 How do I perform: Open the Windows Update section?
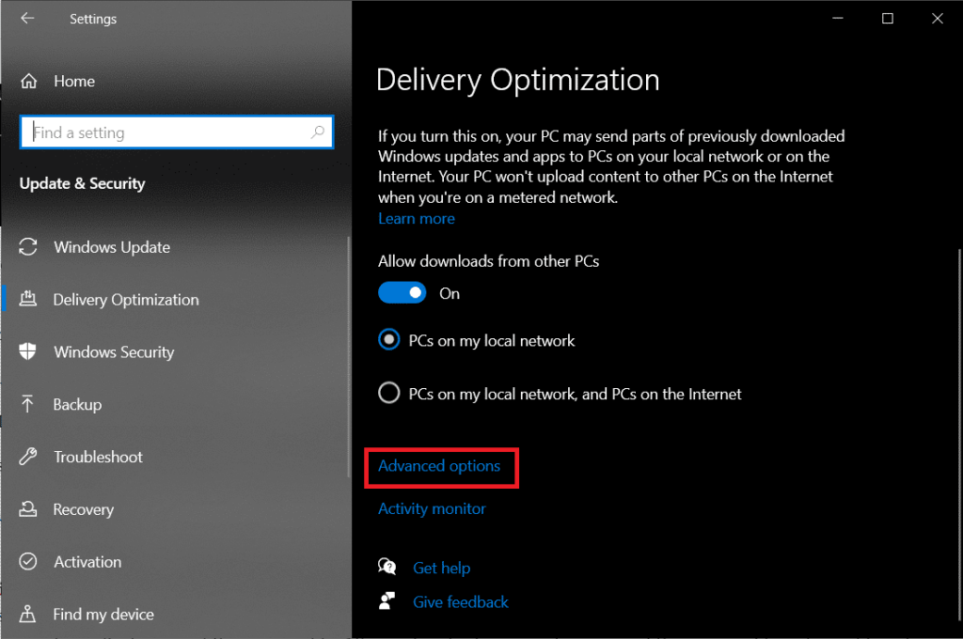pos(112,247)
